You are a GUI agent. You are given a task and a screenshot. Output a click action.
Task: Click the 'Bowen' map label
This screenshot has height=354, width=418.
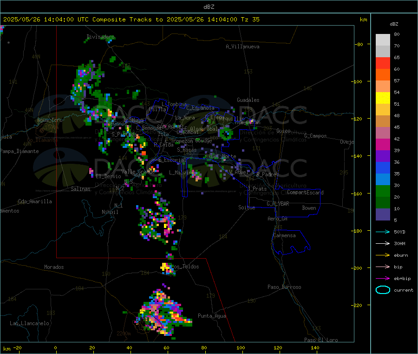[x=309, y=208]
